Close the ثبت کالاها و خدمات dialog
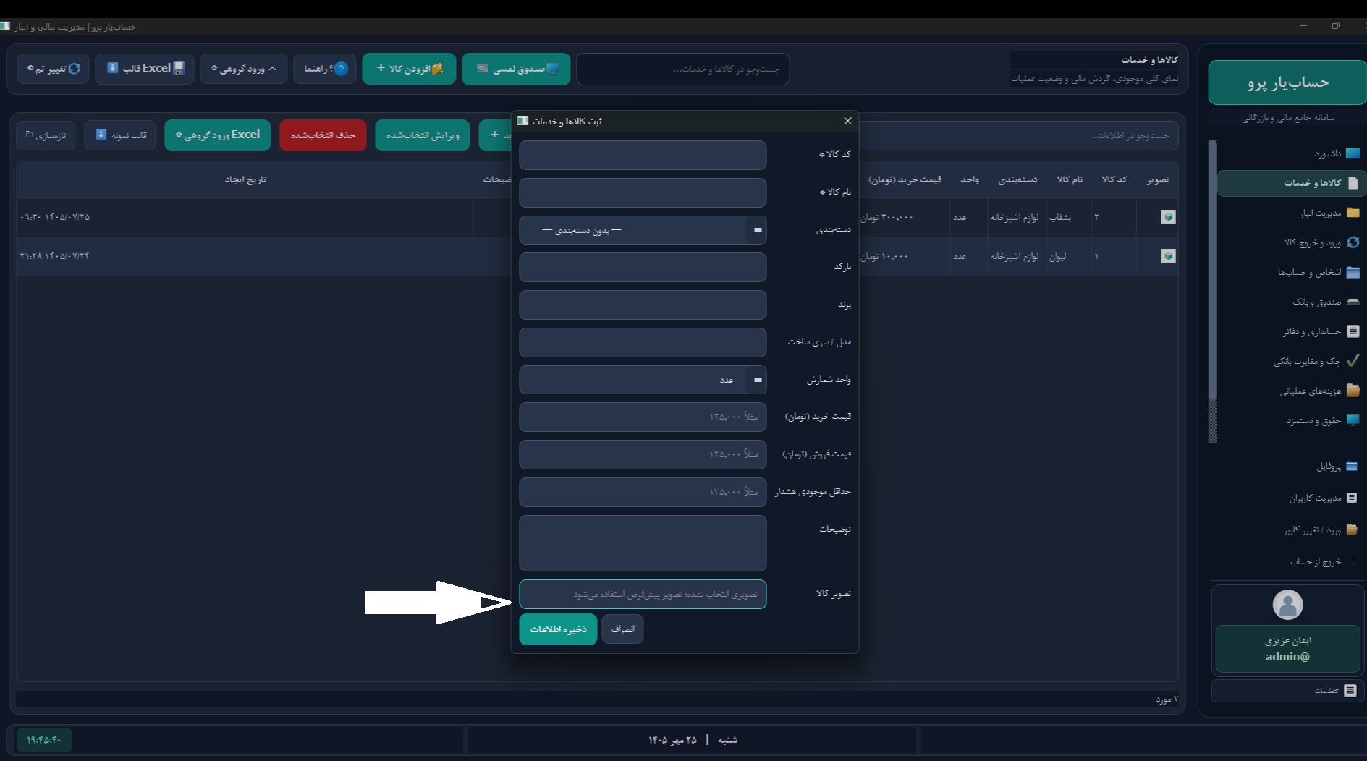1367x761 pixels. [x=847, y=121]
